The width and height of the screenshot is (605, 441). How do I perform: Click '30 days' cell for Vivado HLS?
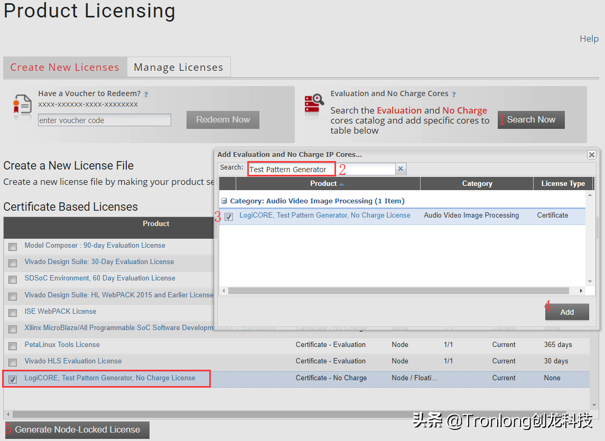(x=556, y=361)
